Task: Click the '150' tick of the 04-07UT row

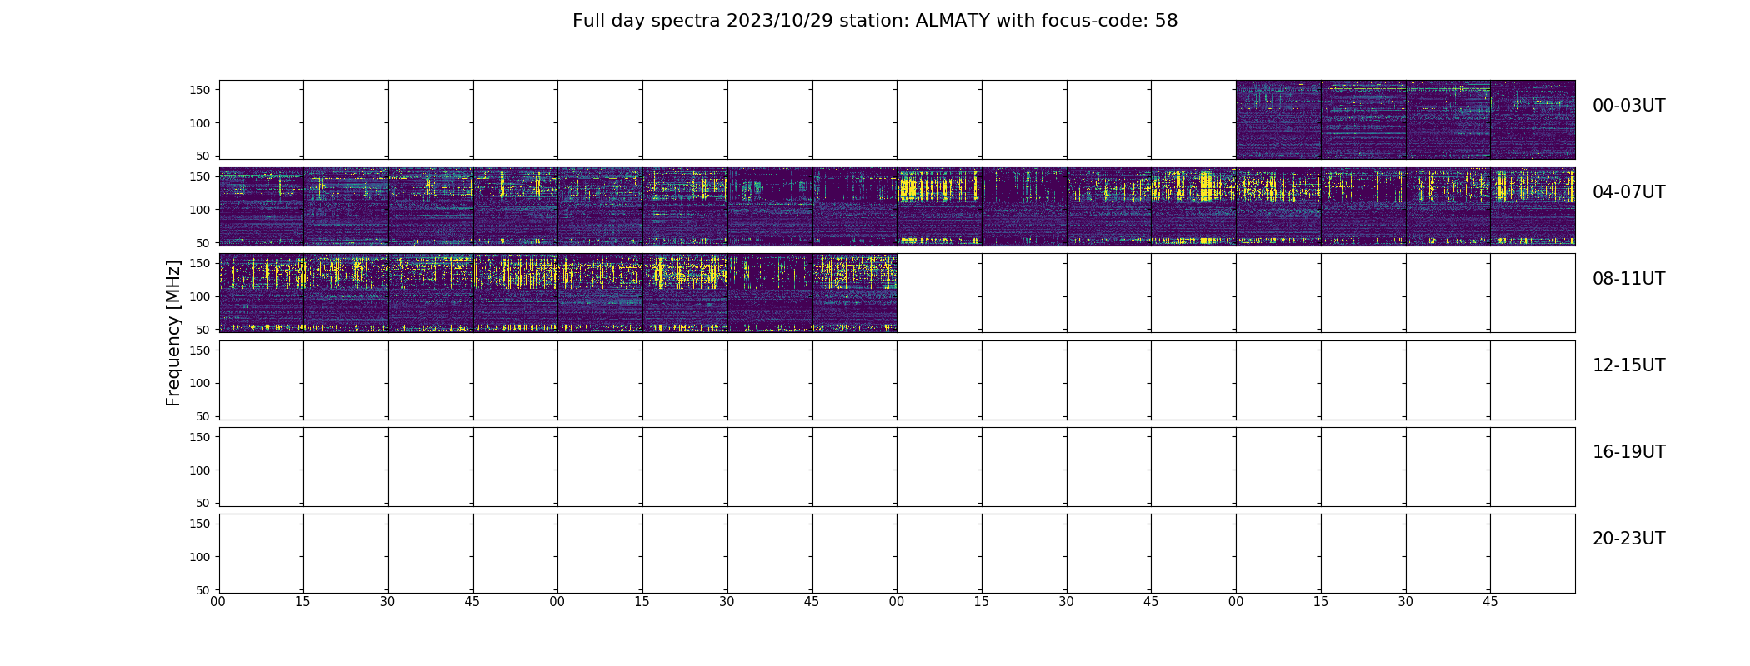Action: click(x=200, y=176)
